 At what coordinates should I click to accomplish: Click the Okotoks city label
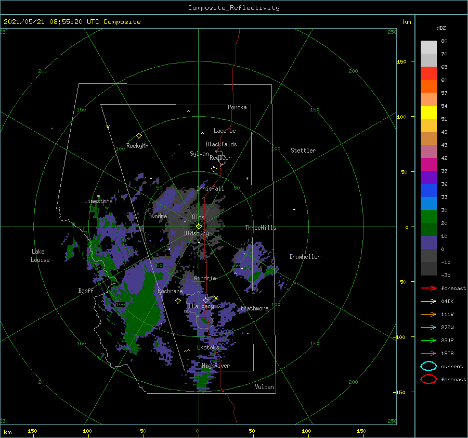[x=208, y=347]
